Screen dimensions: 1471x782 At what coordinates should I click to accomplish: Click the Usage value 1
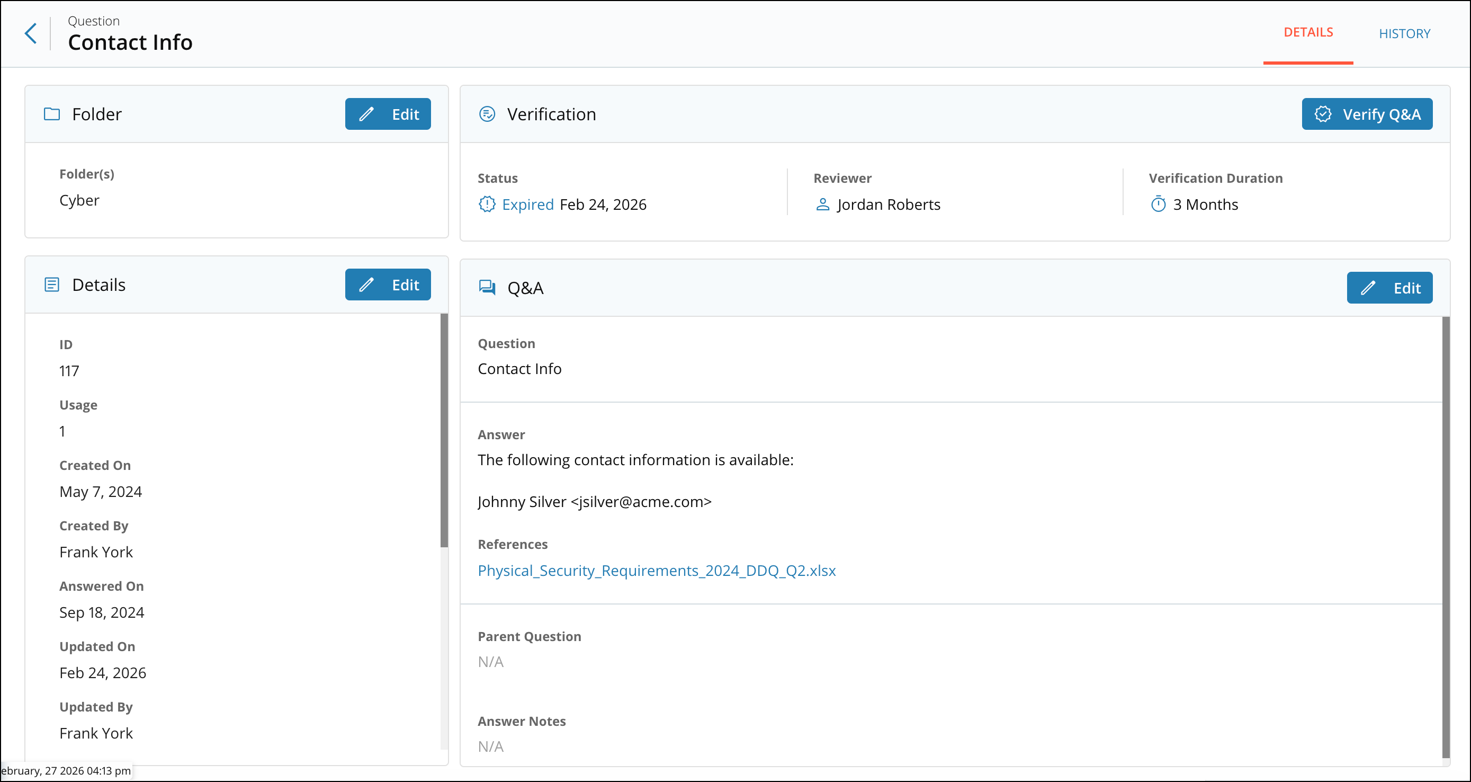pos(62,431)
